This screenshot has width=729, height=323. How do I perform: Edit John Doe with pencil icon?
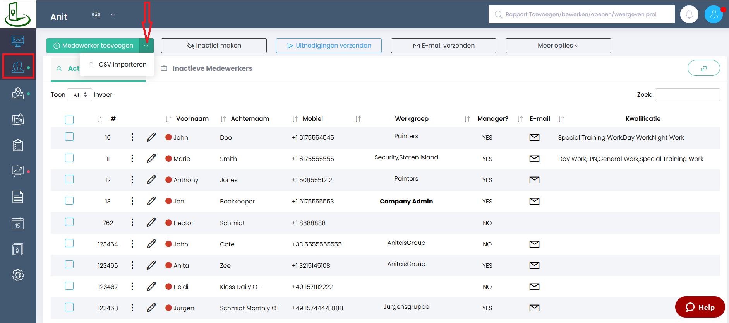(151, 137)
